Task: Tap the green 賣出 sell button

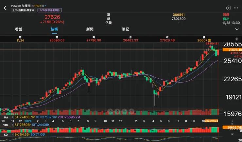Action: 226,19
